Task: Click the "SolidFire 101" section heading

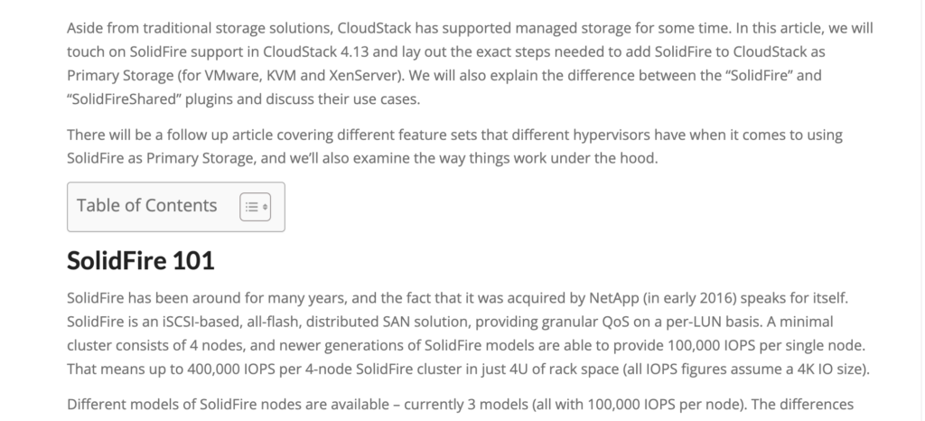Action: coord(141,262)
